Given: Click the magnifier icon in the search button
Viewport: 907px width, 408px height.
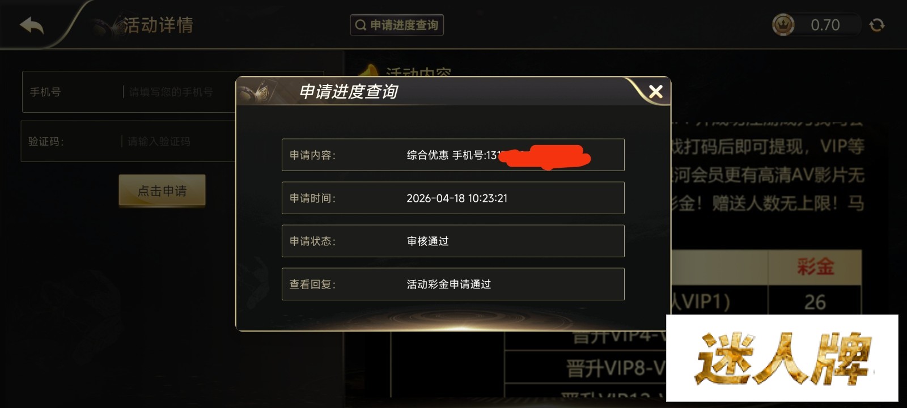Looking at the screenshot, I should 361,25.
